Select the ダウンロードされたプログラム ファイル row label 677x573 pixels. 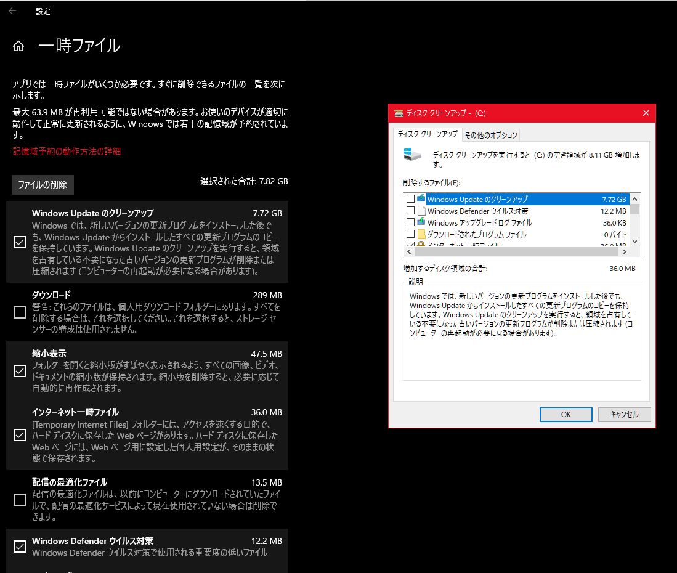(x=477, y=234)
